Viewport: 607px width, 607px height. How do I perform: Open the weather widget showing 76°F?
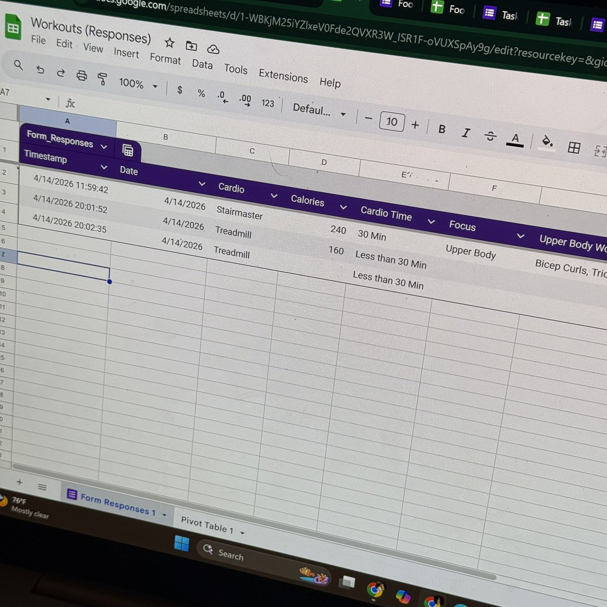pos(25,507)
